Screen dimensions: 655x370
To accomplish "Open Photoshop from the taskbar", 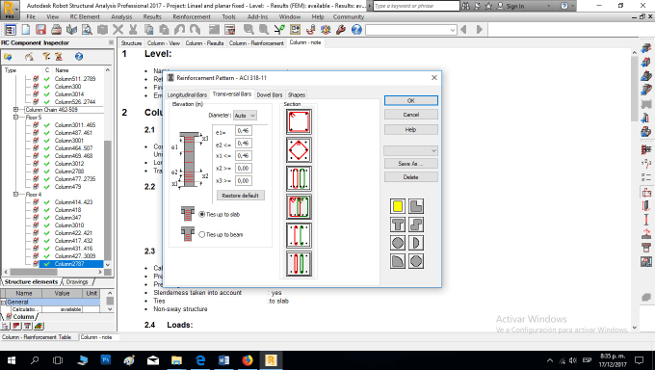I will (106, 360).
